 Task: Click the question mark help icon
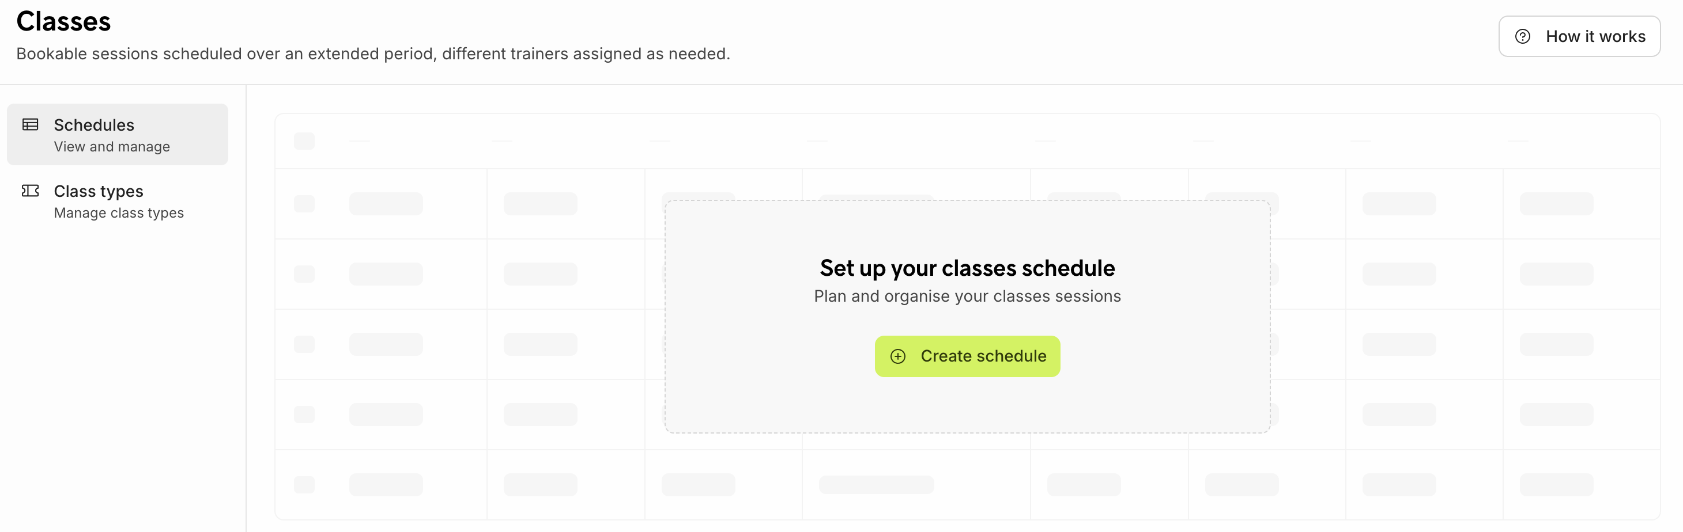point(1522,36)
